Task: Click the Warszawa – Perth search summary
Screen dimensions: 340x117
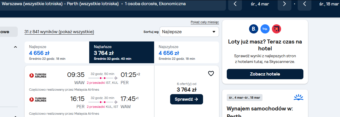Action: pos(94,4)
